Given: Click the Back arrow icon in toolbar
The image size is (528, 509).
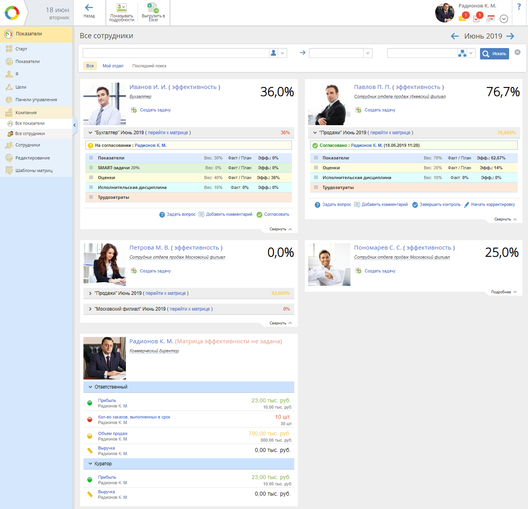Looking at the screenshot, I should point(89,8).
